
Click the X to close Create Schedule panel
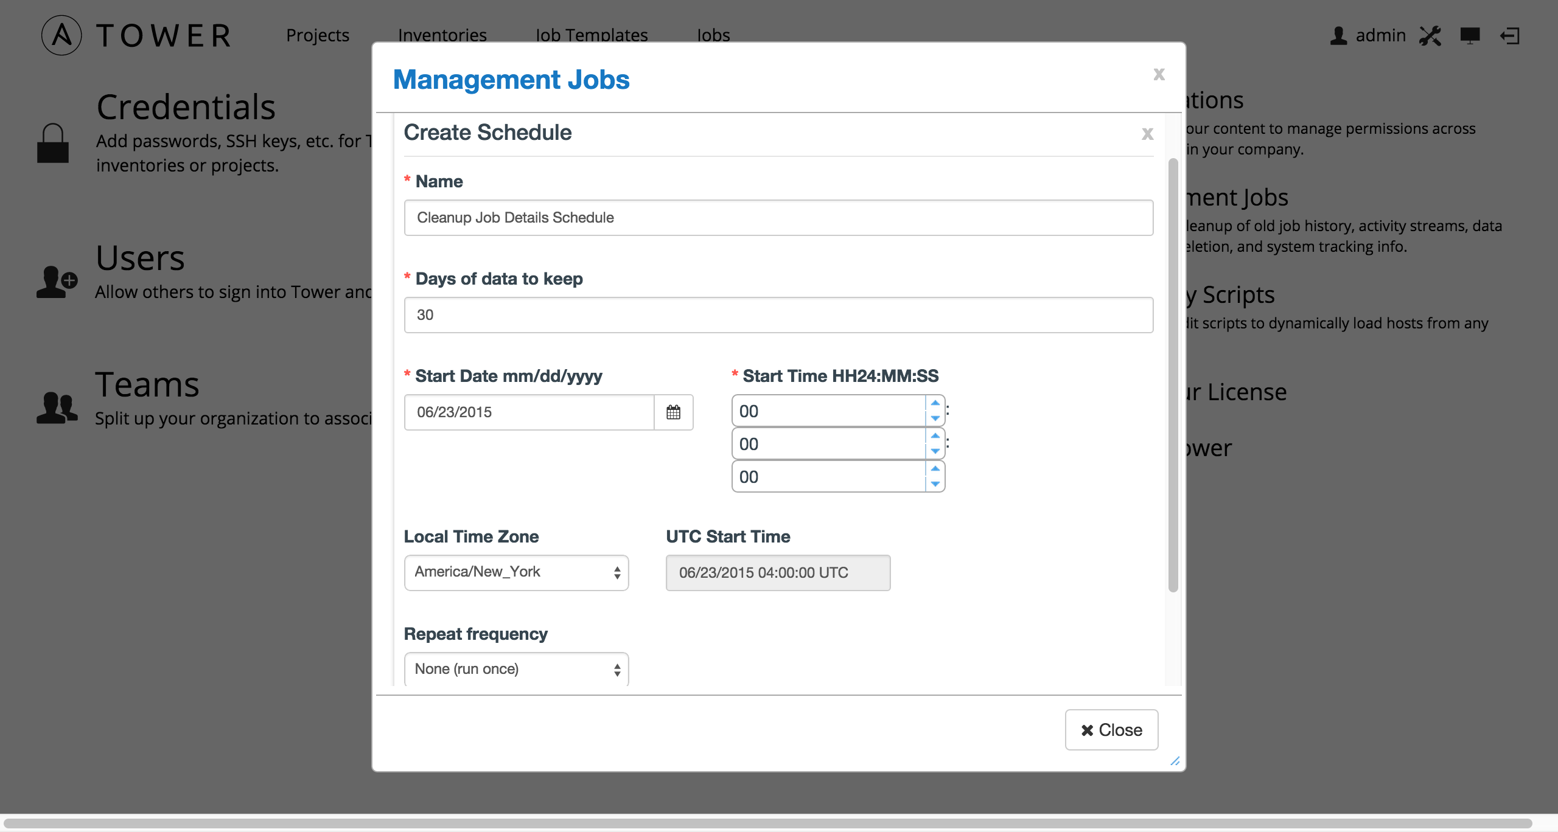tap(1146, 134)
